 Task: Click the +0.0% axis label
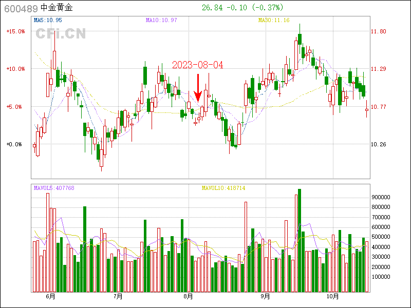14,144
